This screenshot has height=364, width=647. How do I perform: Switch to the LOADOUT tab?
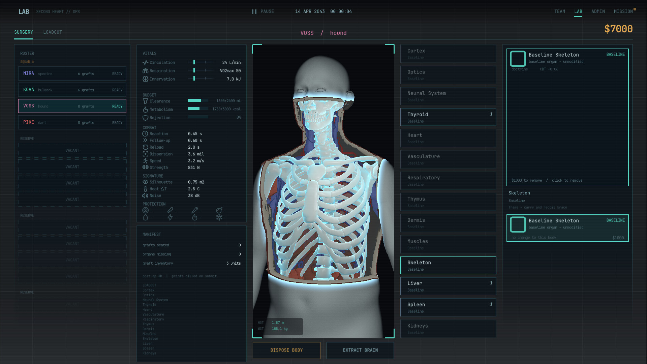[53, 32]
